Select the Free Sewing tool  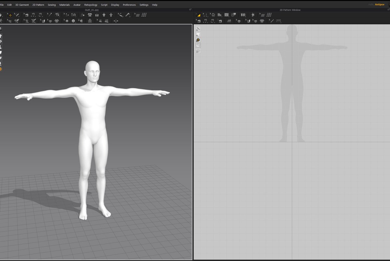(213, 21)
